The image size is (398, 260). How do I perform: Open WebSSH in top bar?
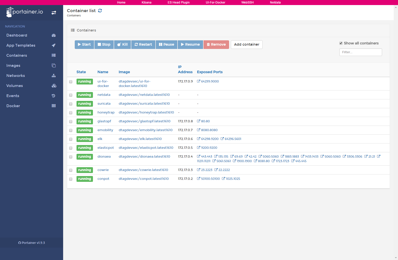tap(247, 3)
